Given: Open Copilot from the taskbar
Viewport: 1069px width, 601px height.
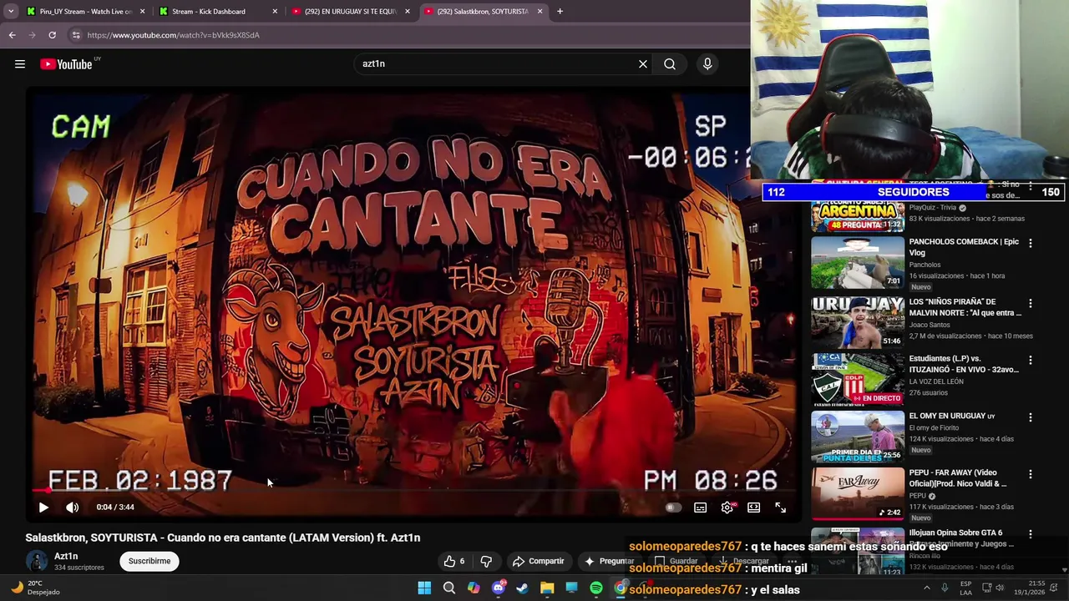Looking at the screenshot, I should pyautogui.click(x=474, y=588).
